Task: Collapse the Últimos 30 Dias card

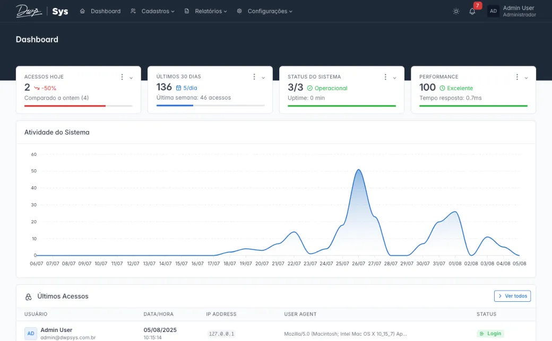Action: click(263, 77)
